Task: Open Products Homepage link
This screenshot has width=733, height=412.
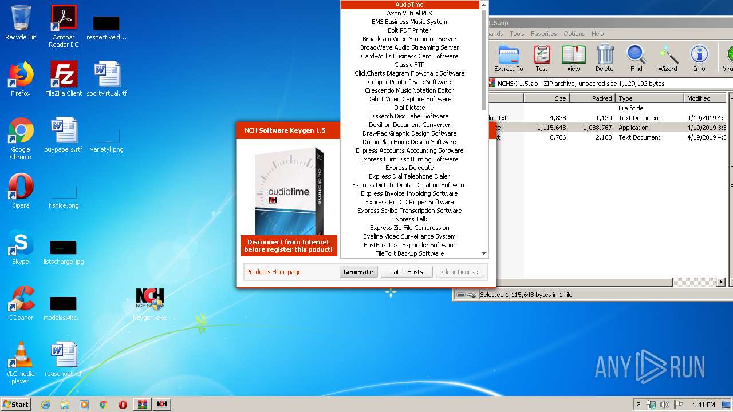Action: (274, 272)
